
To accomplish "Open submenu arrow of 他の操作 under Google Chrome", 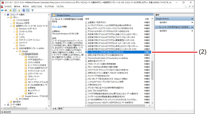I will [192, 22].
